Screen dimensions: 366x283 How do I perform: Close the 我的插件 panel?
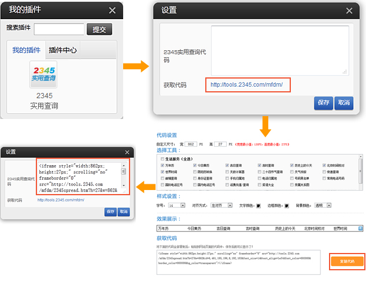click(x=112, y=10)
